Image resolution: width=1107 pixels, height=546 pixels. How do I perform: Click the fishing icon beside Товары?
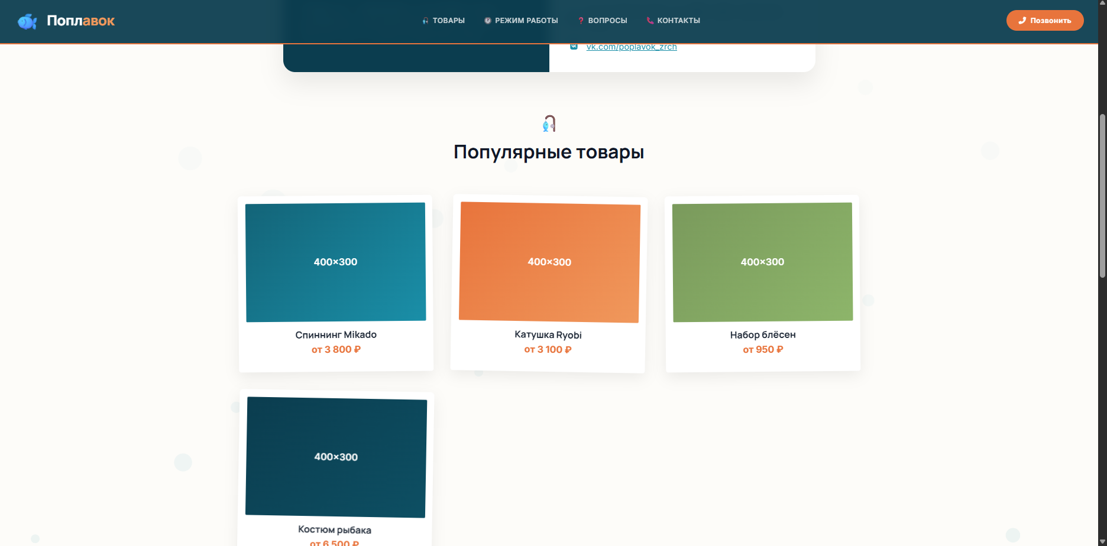(426, 21)
